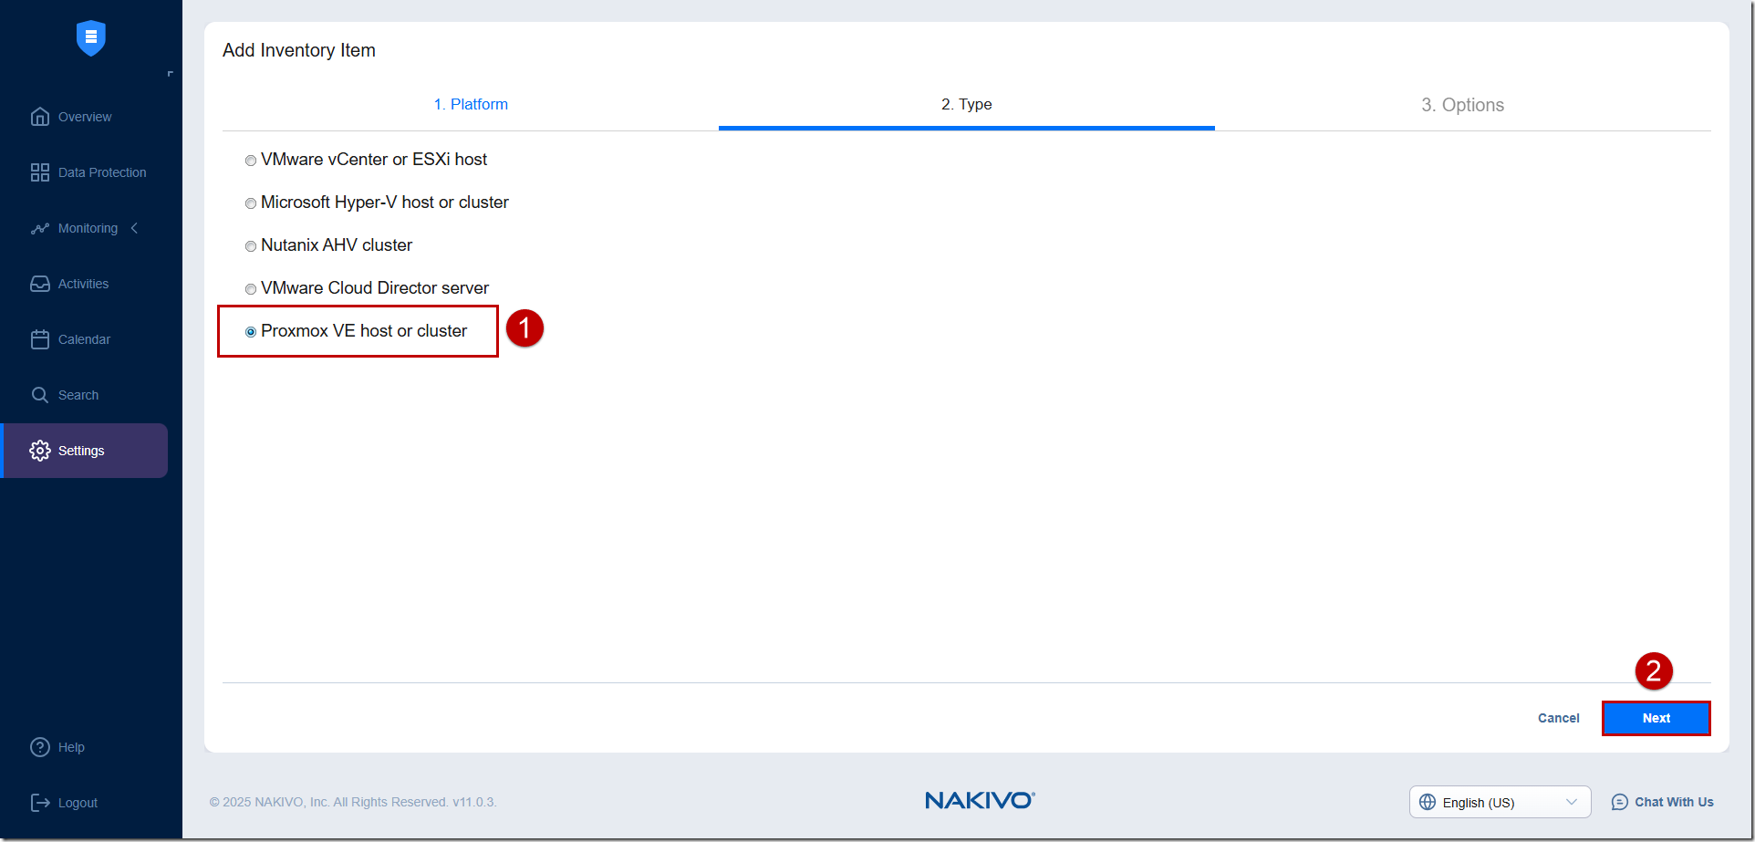Image resolution: width=1755 pixels, height=842 pixels.
Task: Open the Overview menu item
Action: 85,117
